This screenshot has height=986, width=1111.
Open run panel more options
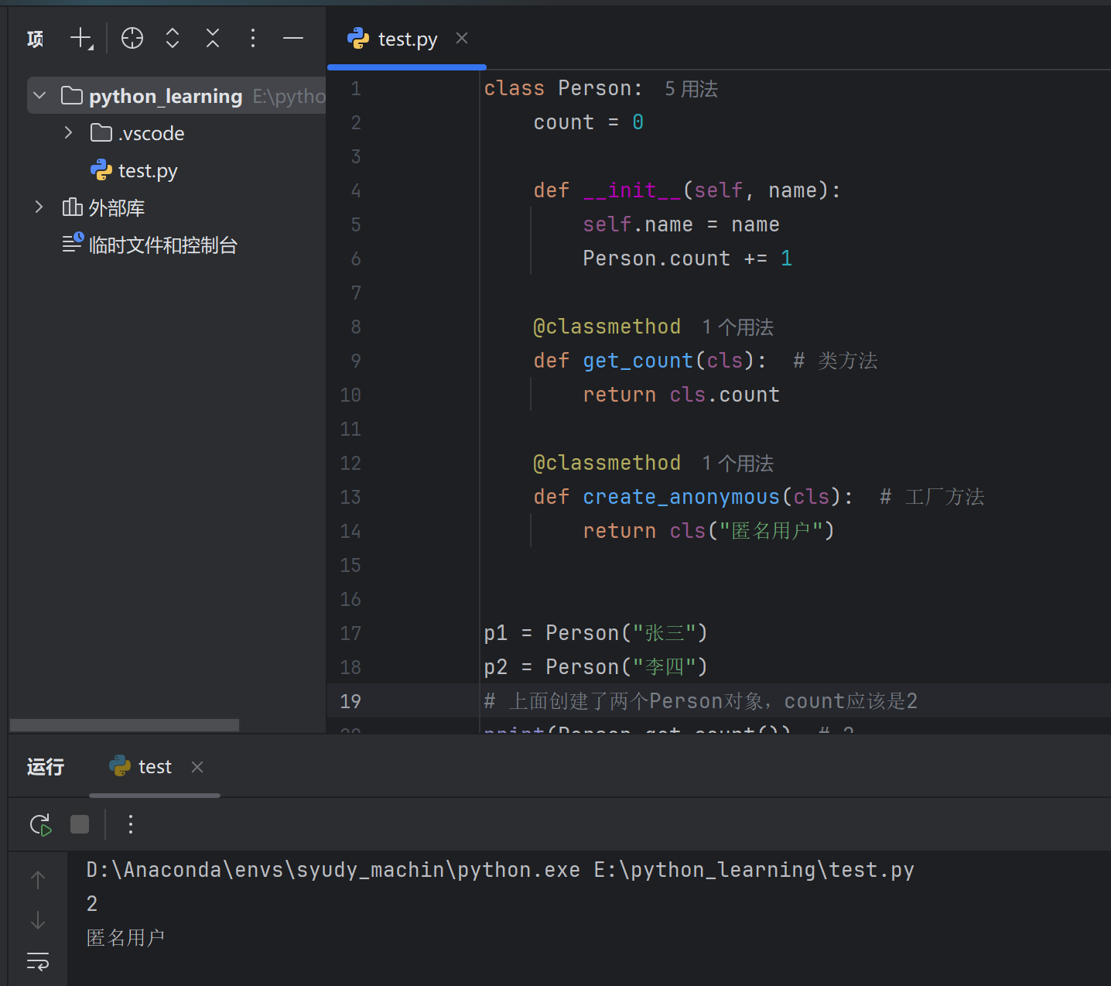(131, 825)
